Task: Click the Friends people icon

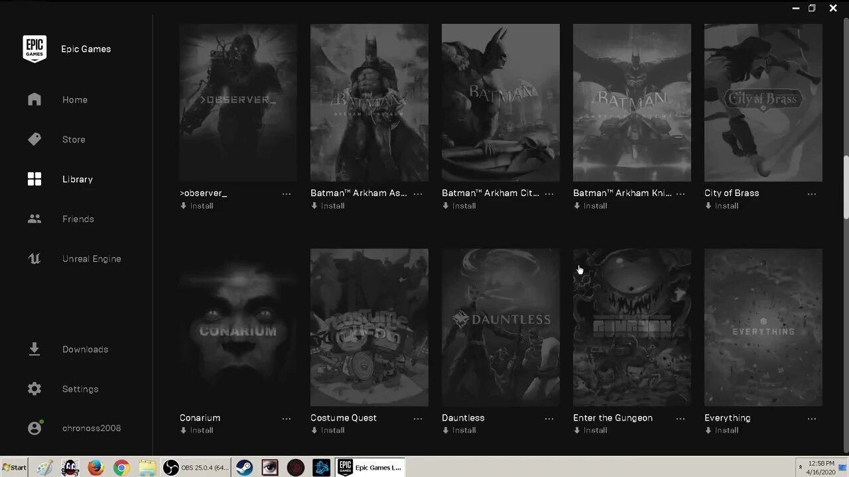Action: 34,219
